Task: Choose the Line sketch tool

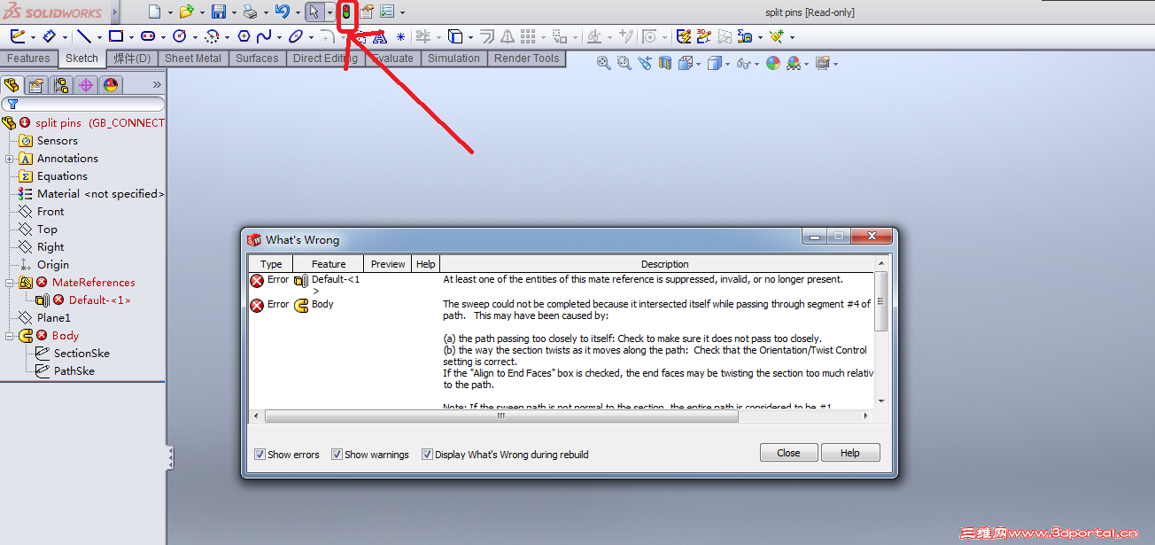Action: (84, 36)
